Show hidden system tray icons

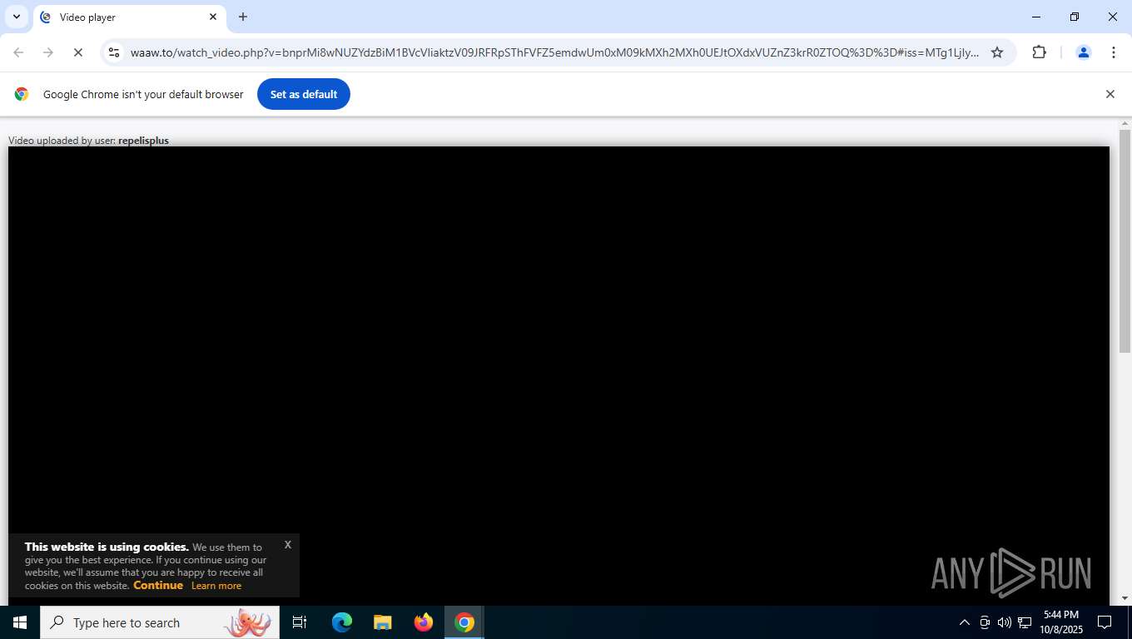pyautogui.click(x=965, y=622)
